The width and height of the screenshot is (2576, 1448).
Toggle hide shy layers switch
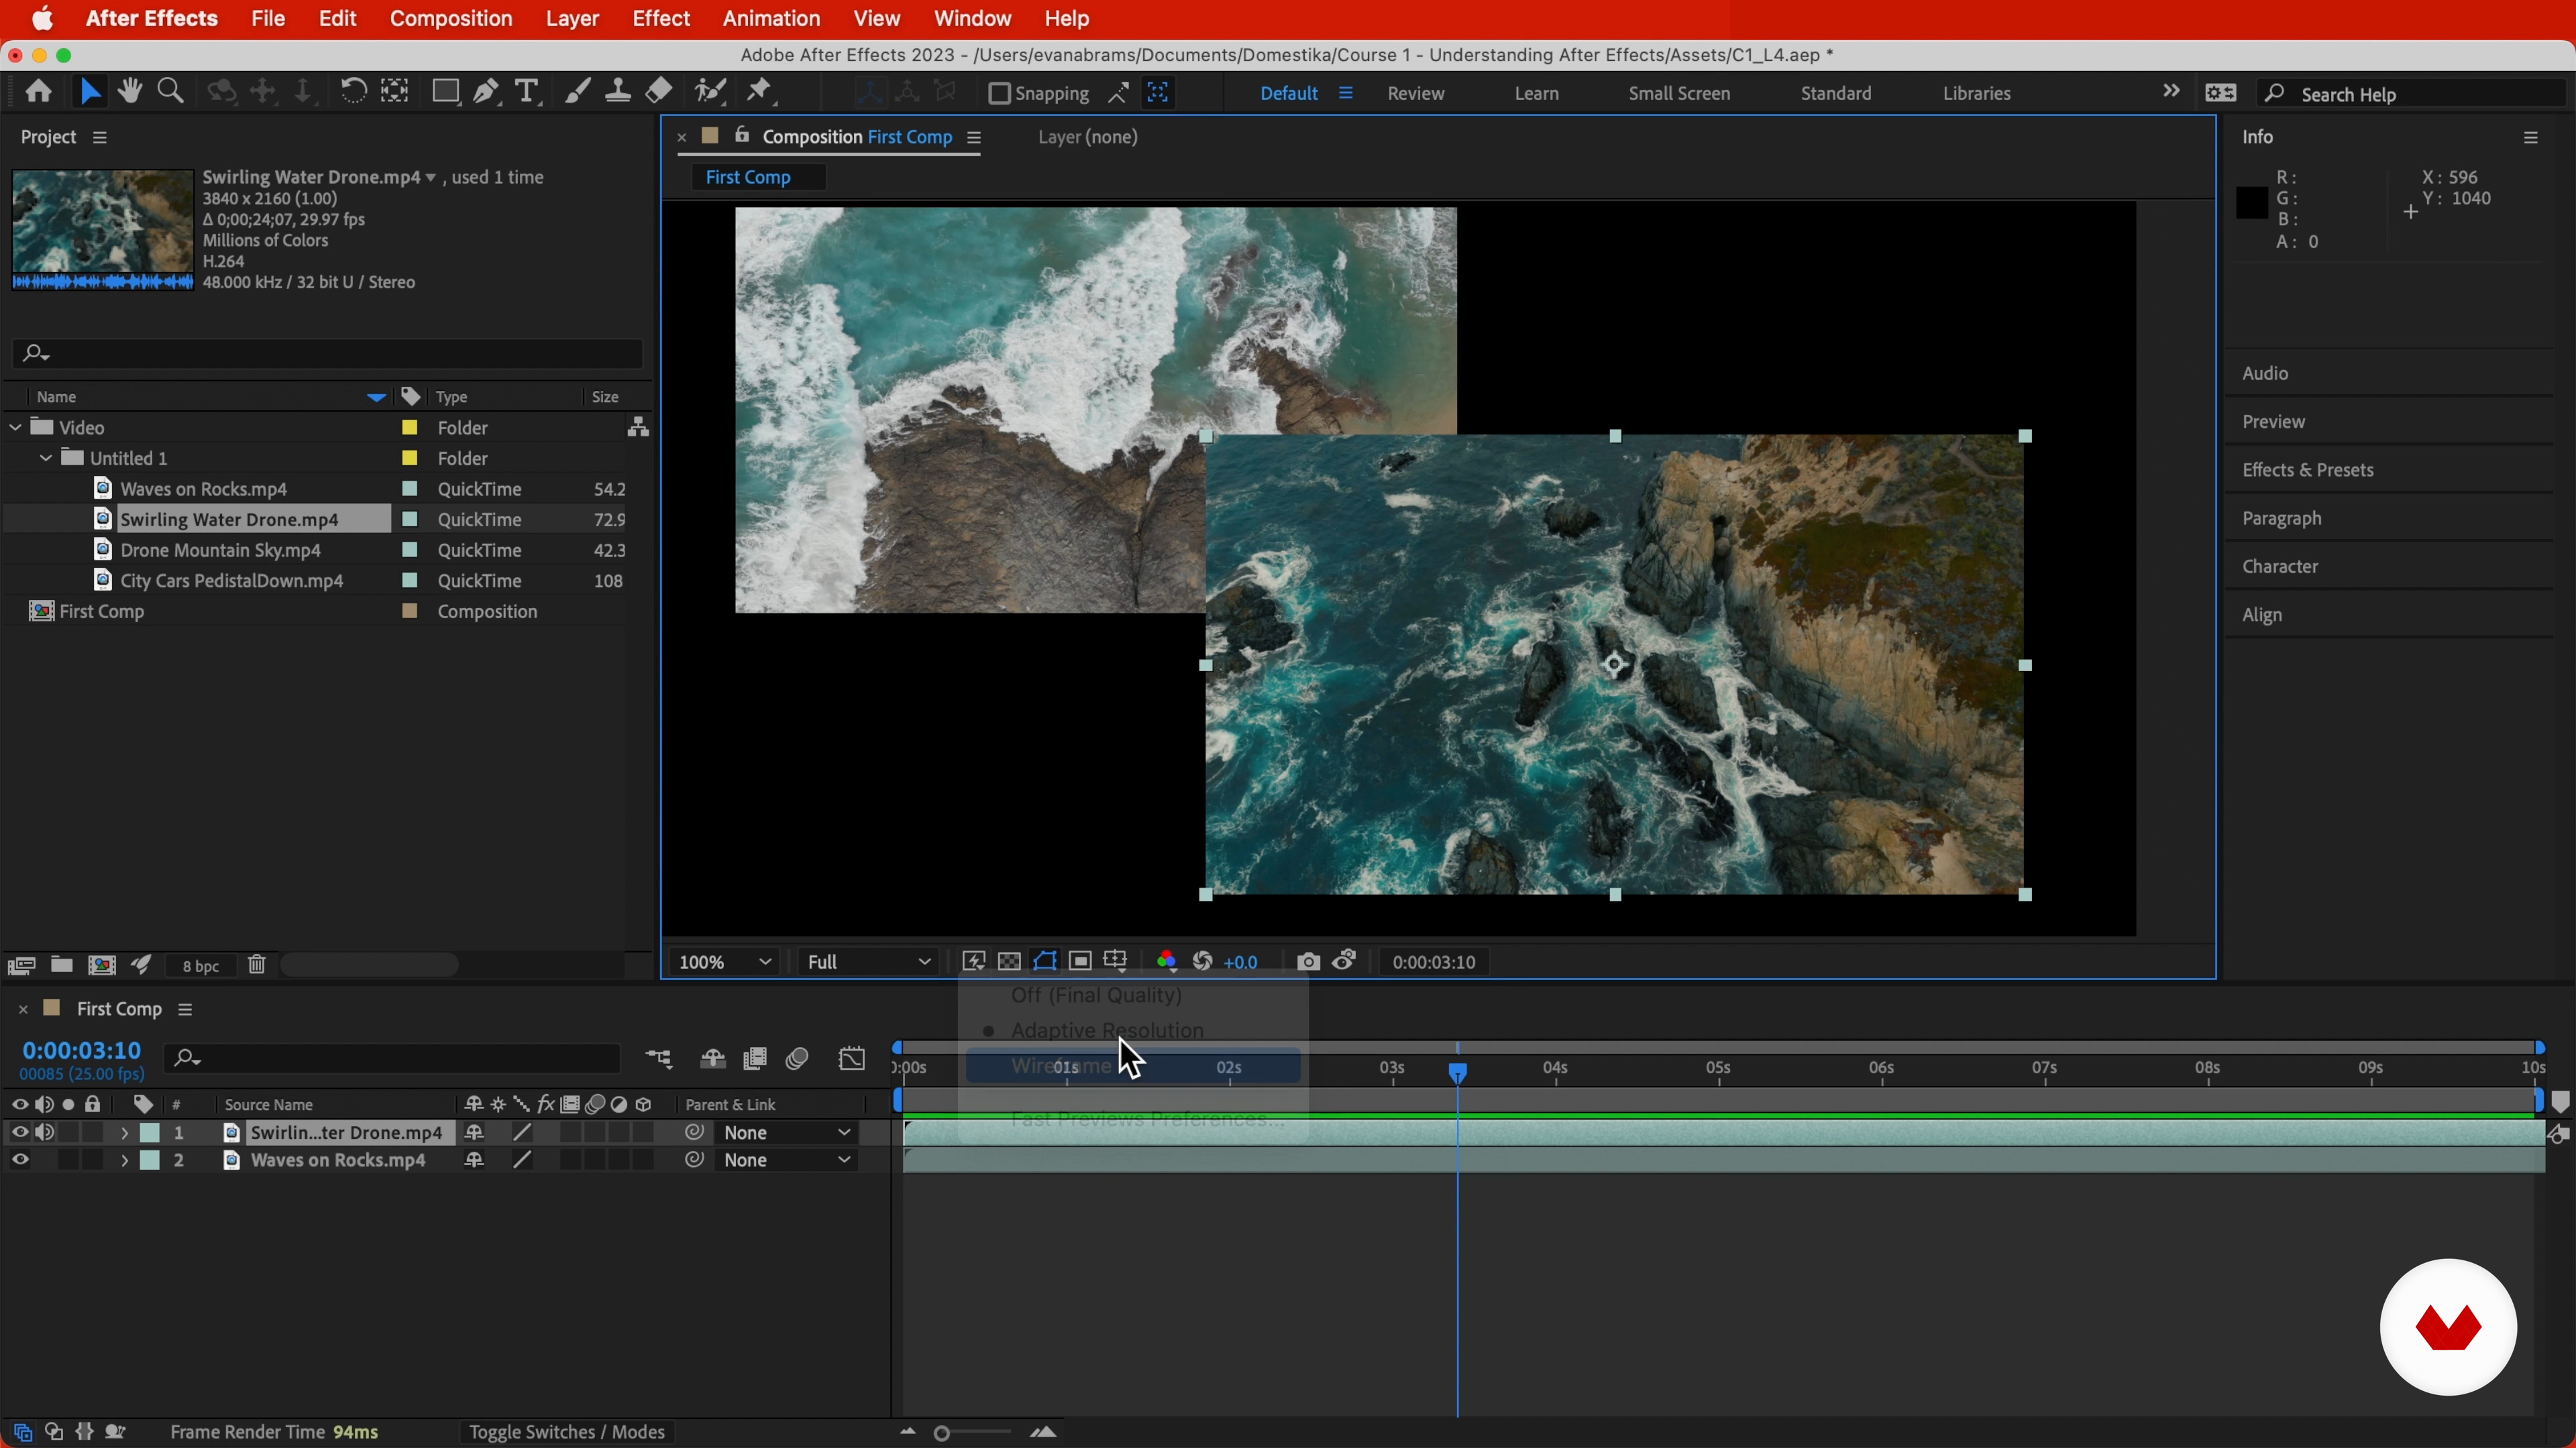712,1059
